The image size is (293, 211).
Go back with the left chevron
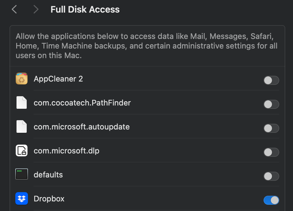coord(14,10)
